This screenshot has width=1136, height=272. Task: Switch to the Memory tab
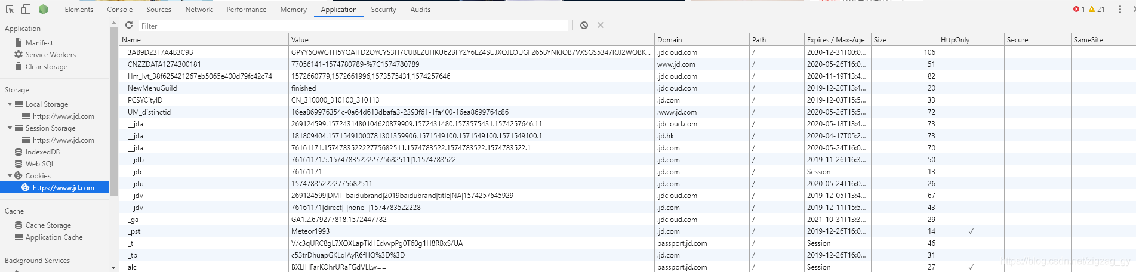(x=294, y=10)
